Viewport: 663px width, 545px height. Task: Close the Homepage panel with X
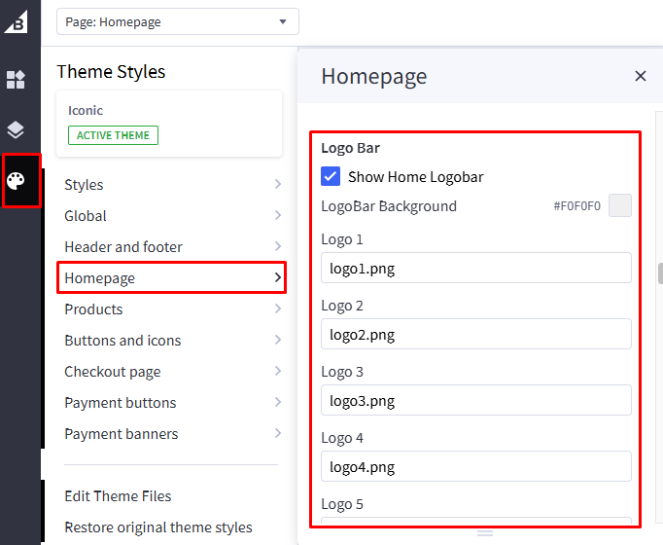coord(640,76)
